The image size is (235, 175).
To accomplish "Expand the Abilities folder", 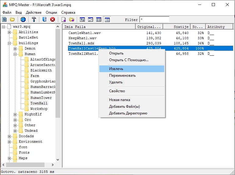I will pyautogui.click(x=9, y=32).
